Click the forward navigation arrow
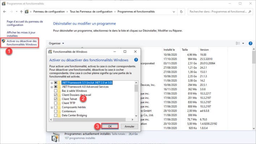 [11, 12]
